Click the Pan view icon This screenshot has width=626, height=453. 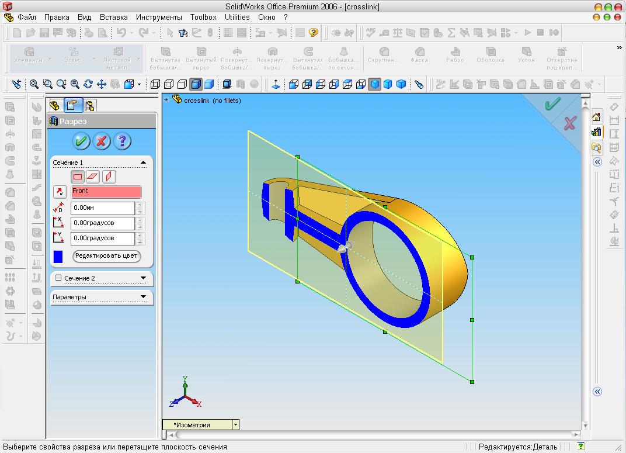click(x=102, y=84)
